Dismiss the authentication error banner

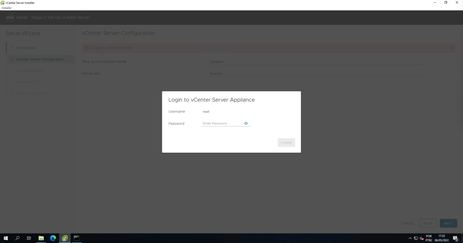tap(452, 48)
